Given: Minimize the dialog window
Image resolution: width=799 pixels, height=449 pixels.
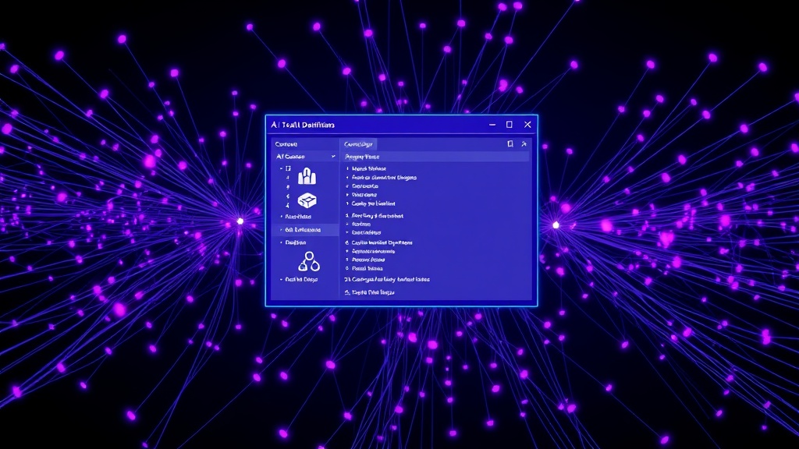Looking at the screenshot, I should [x=492, y=125].
